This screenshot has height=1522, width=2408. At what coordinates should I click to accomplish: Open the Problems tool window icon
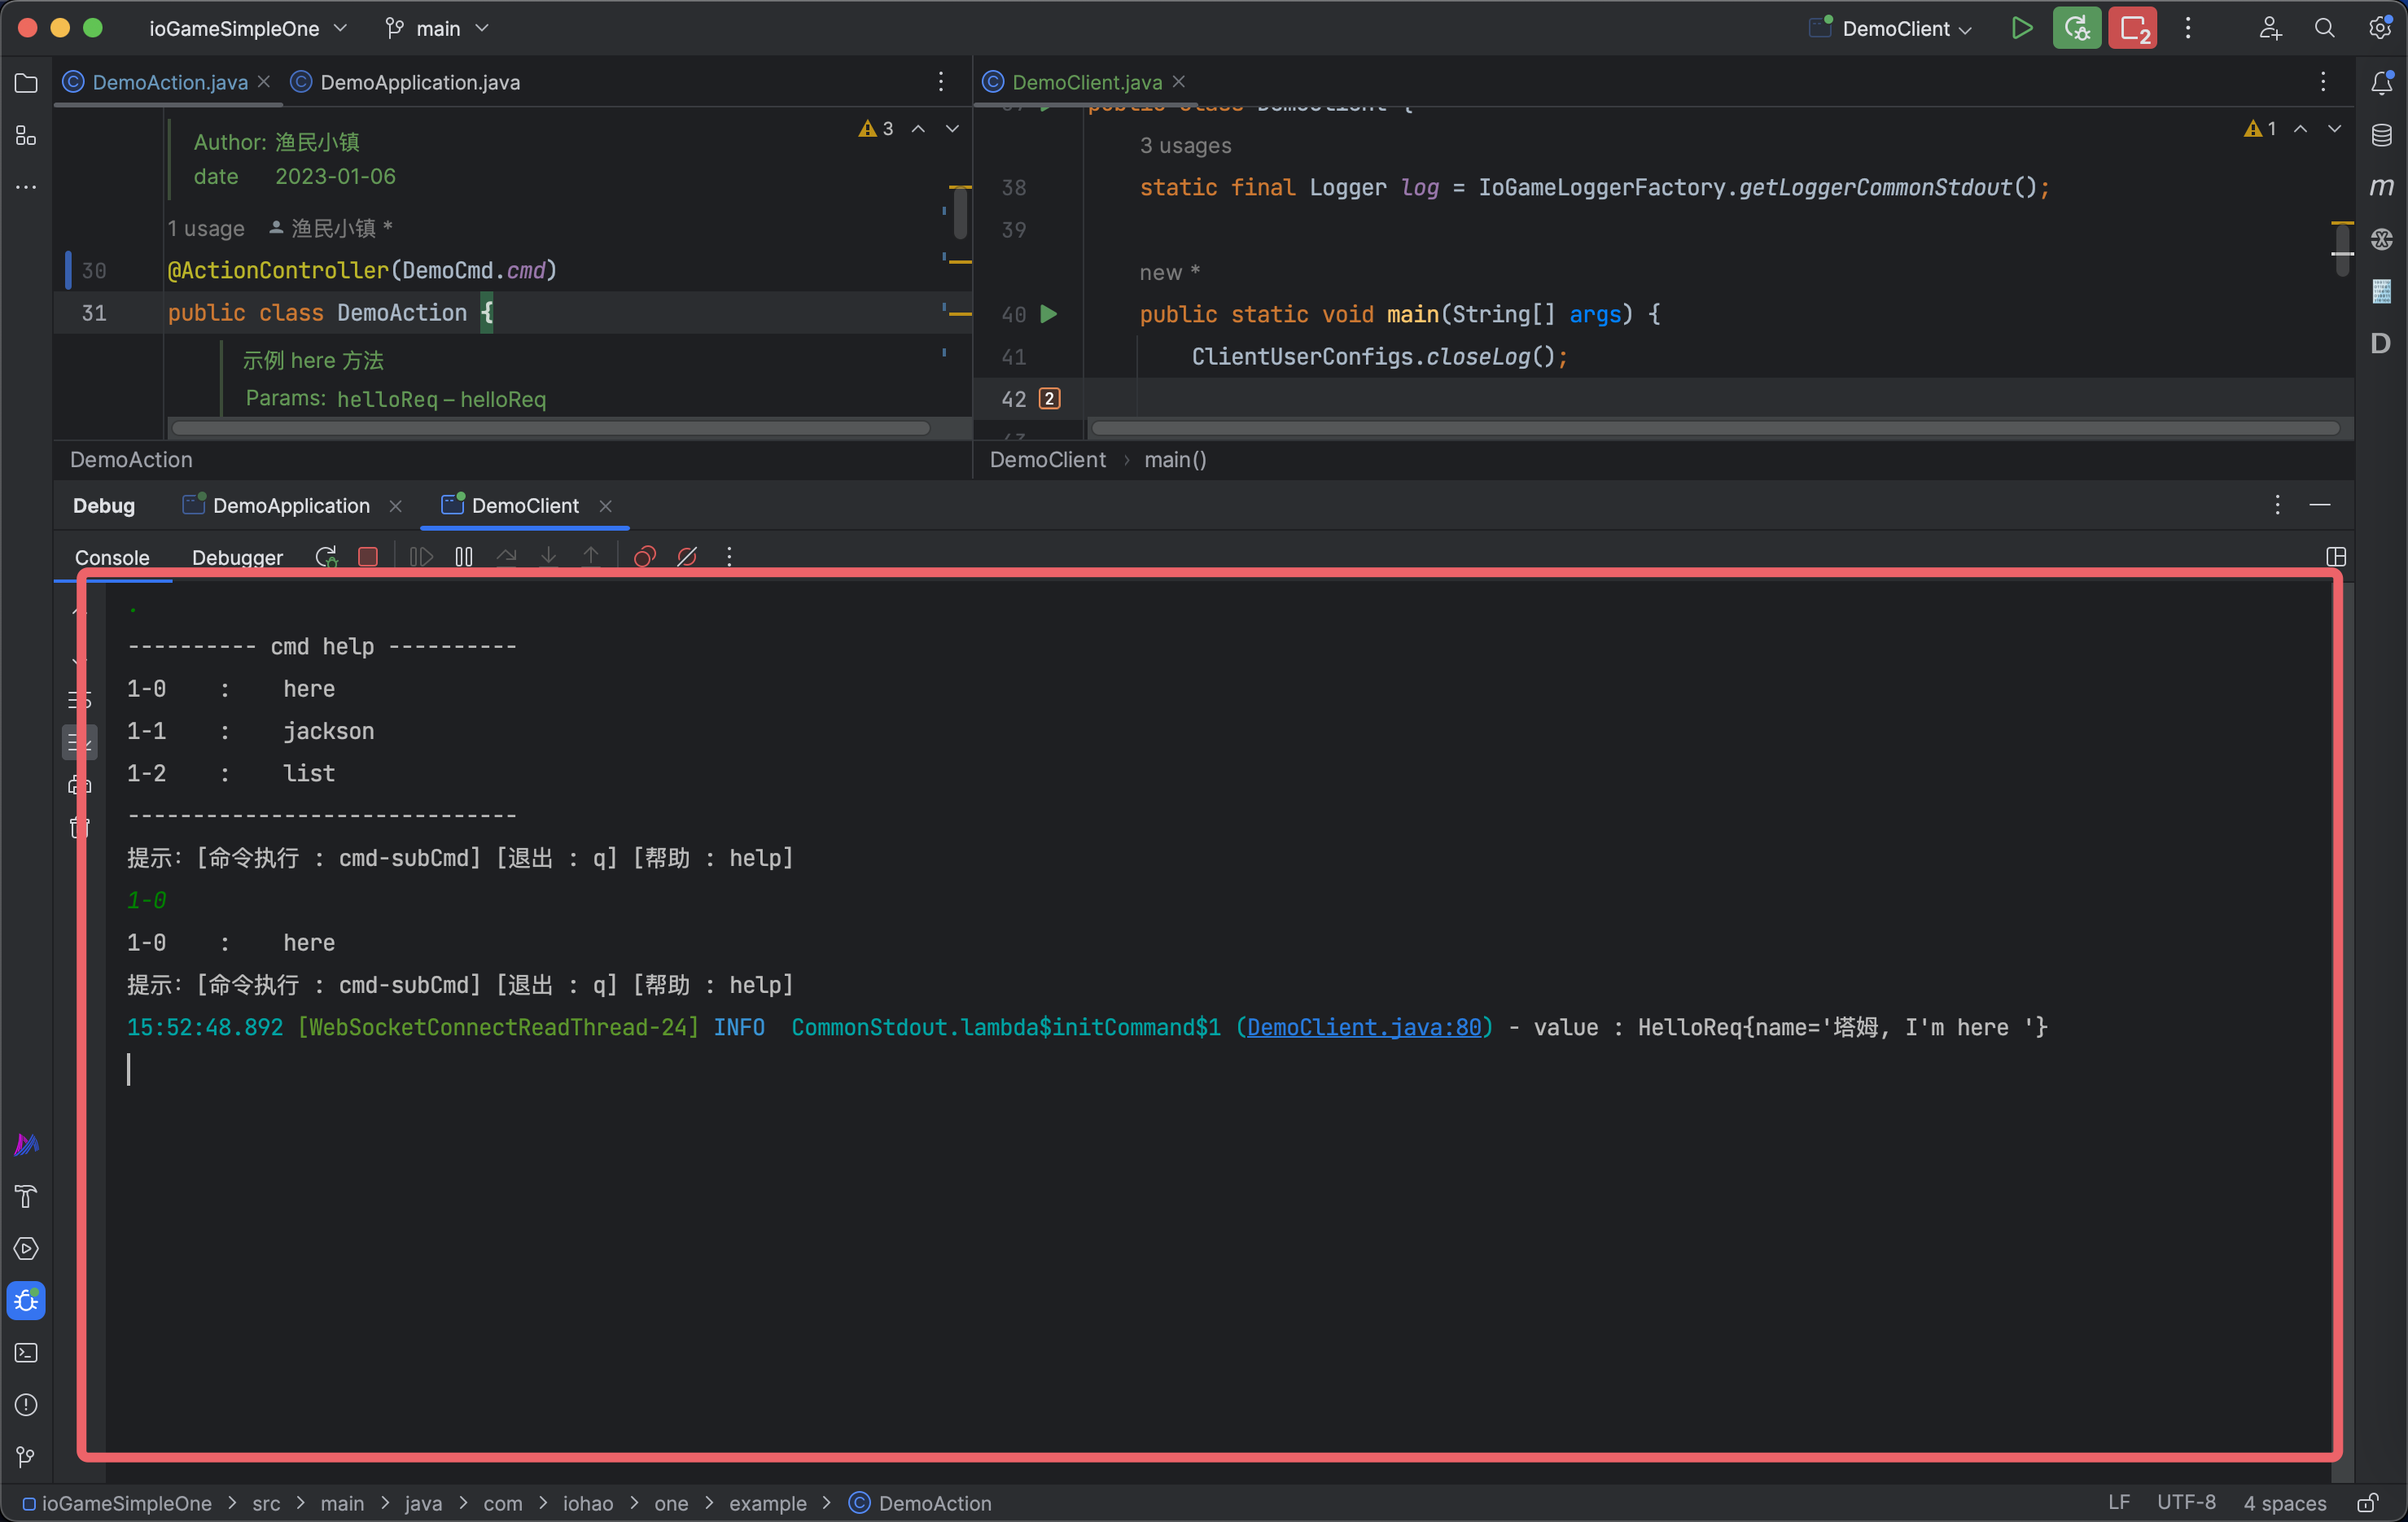click(x=26, y=1405)
